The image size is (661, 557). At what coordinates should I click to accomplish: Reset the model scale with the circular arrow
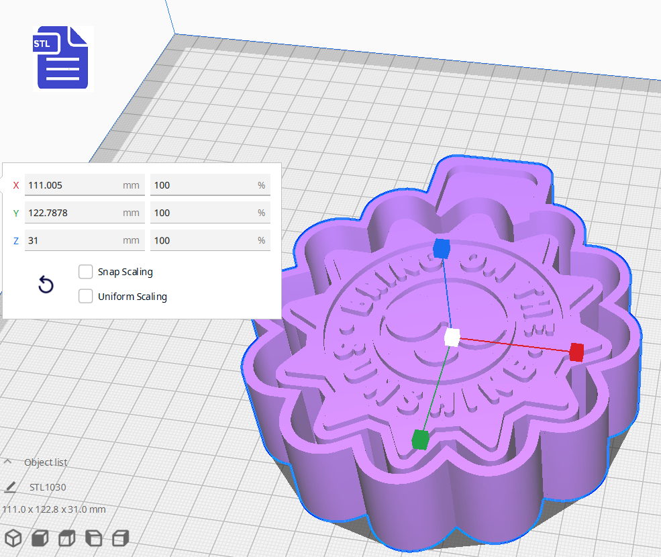(46, 285)
